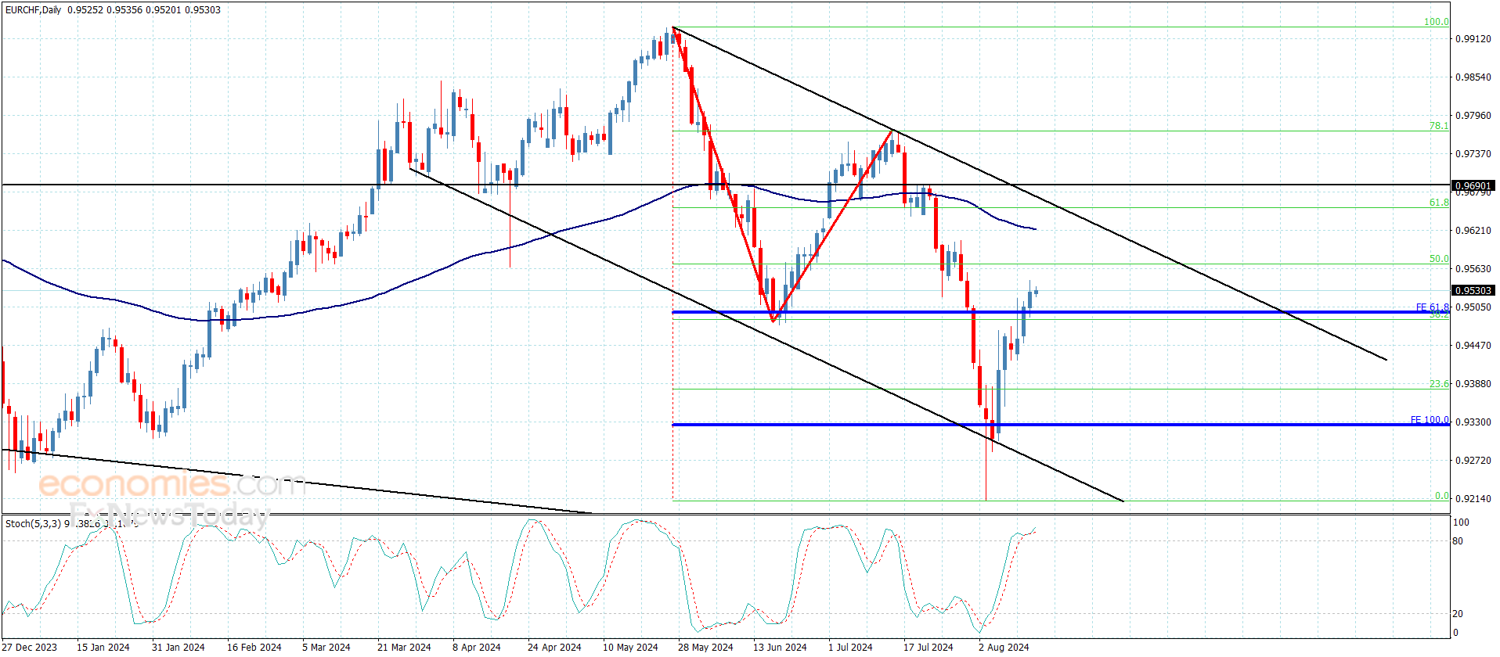Click the 31 Jan 2024 date label

coord(178,647)
